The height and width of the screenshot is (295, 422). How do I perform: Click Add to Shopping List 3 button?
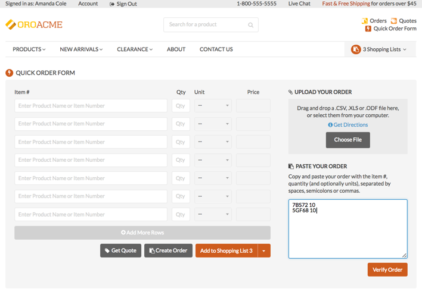(x=226, y=250)
